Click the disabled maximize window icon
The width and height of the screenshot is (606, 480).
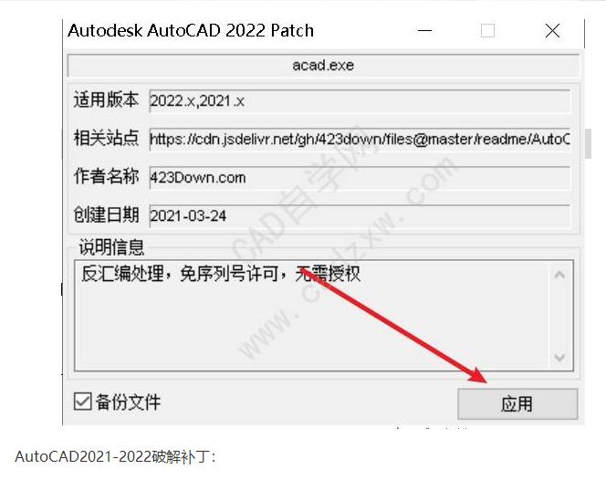tap(487, 30)
